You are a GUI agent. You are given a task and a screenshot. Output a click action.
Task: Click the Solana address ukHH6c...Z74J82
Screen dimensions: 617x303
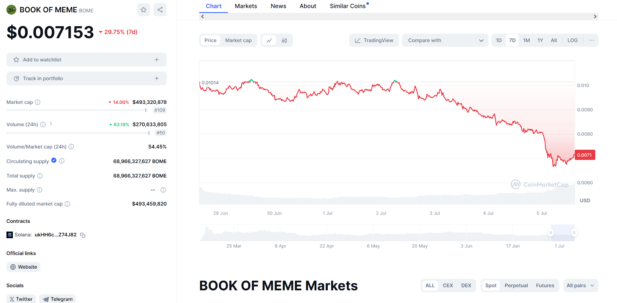tap(56, 235)
